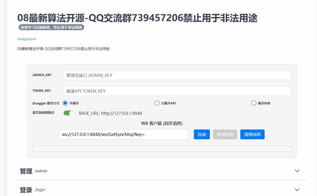Expand the 登录 /login section chevron
The image size is (317, 196).
click(297, 190)
